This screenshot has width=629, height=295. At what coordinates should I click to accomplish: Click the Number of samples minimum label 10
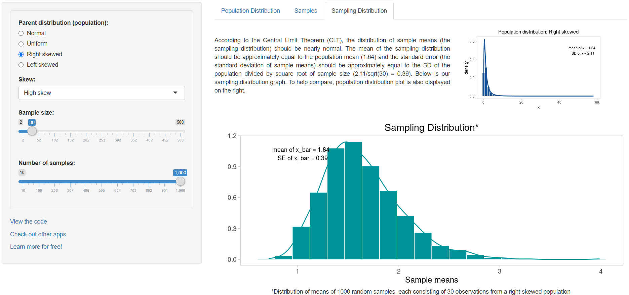click(22, 173)
